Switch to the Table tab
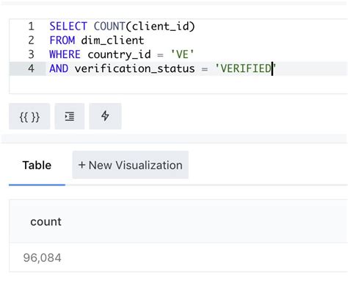The image size is (348, 281). pyautogui.click(x=37, y=166)
